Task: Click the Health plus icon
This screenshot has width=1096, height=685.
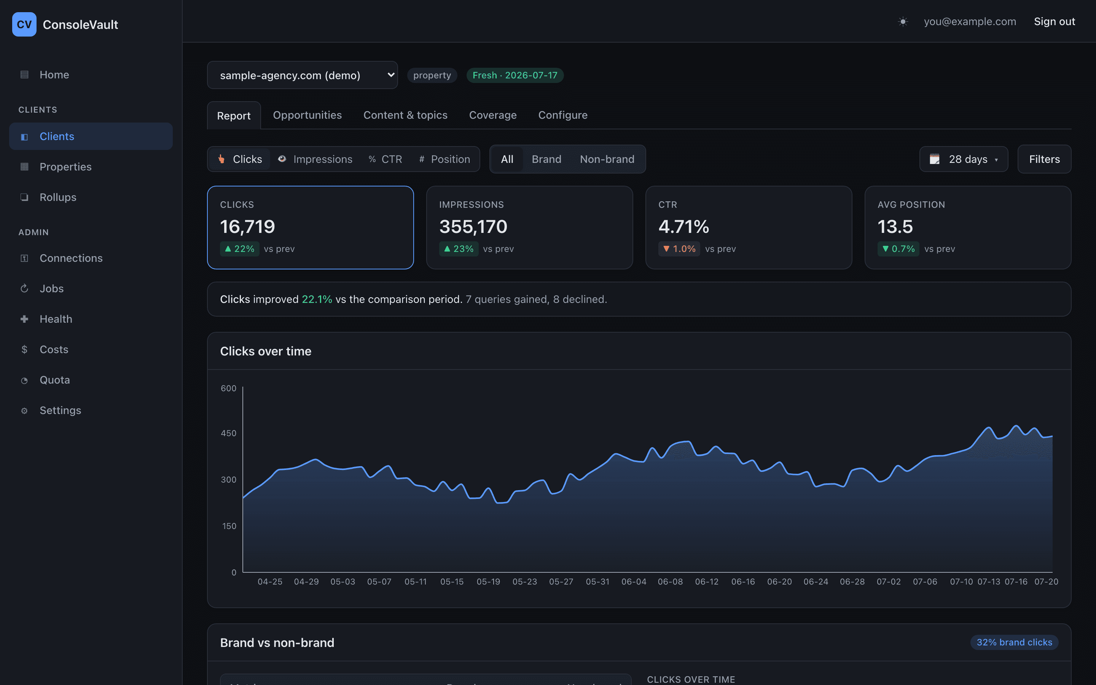Action: point(24,319)
